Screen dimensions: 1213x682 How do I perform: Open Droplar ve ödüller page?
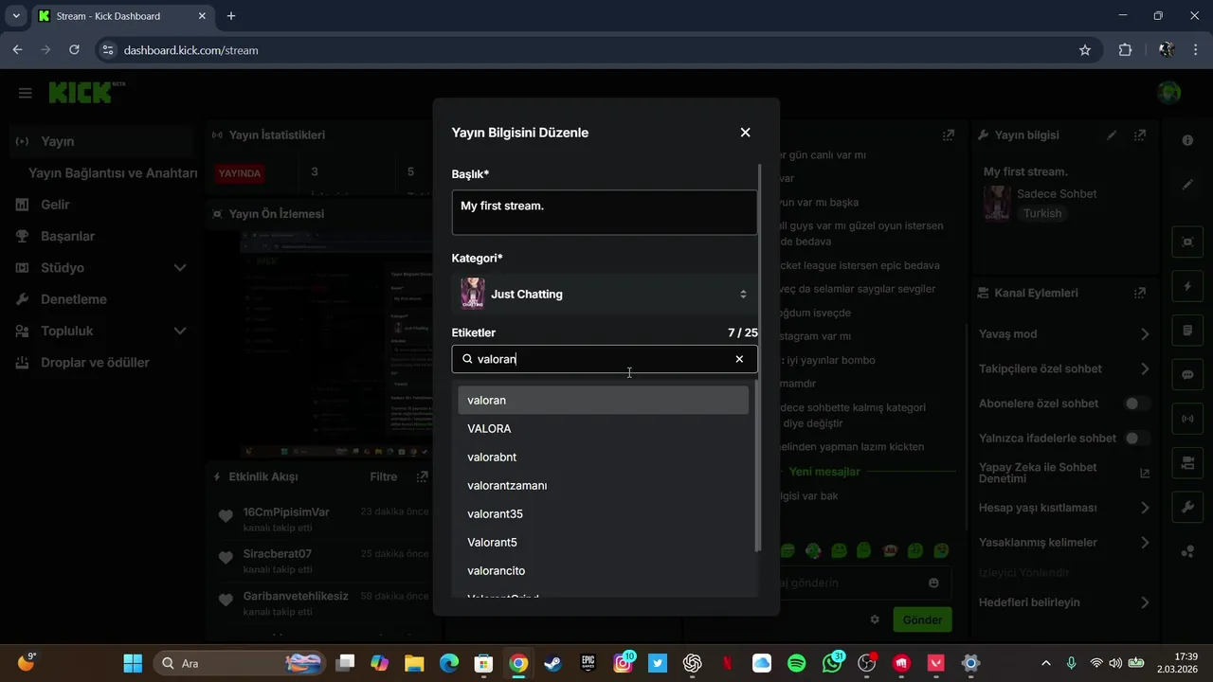click(x=101, y=362)
